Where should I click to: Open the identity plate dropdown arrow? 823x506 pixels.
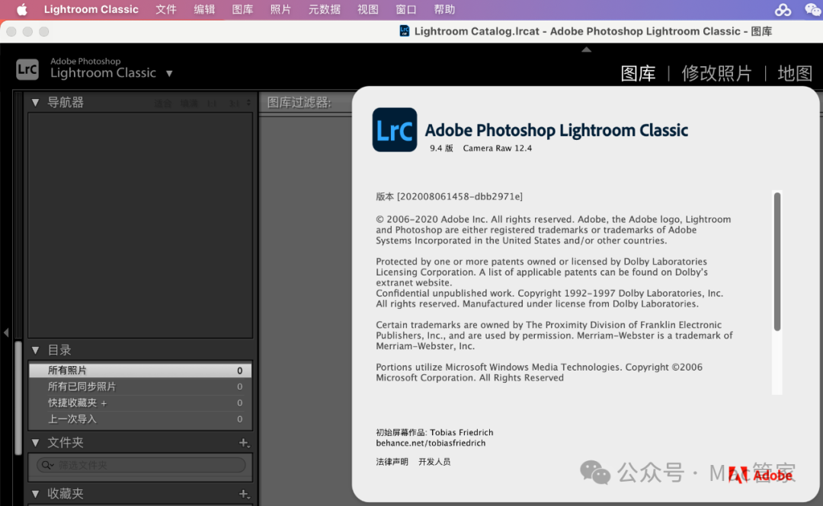[169, 73]
